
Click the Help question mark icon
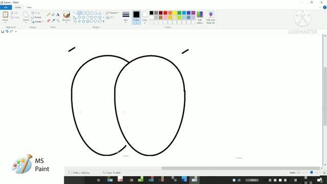[x=325, y=7]
